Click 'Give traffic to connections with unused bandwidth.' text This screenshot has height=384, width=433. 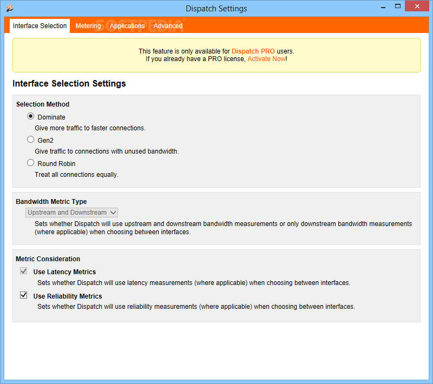pyautogui.click(x=107, y=151)
